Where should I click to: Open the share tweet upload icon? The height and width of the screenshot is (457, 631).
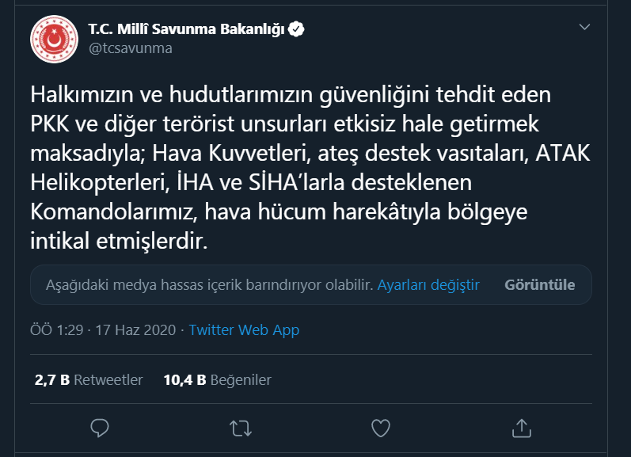(x=522, y=428)
